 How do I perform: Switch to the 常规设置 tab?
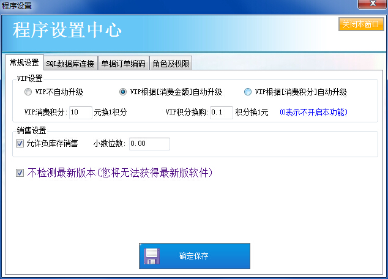24,63
